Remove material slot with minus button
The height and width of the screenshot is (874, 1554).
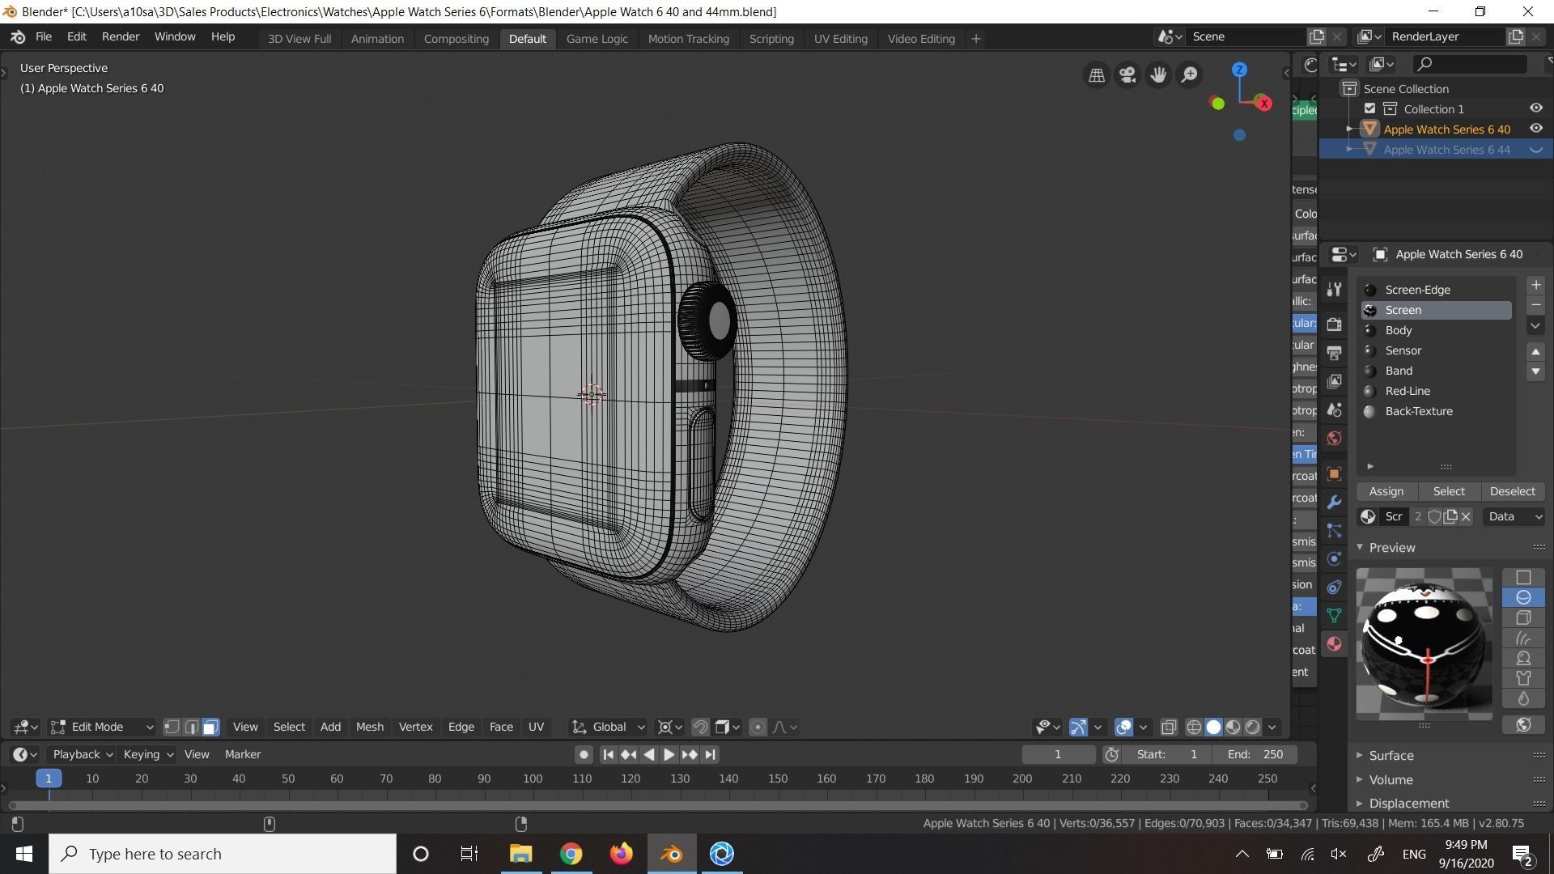[x=1535, y=305]
